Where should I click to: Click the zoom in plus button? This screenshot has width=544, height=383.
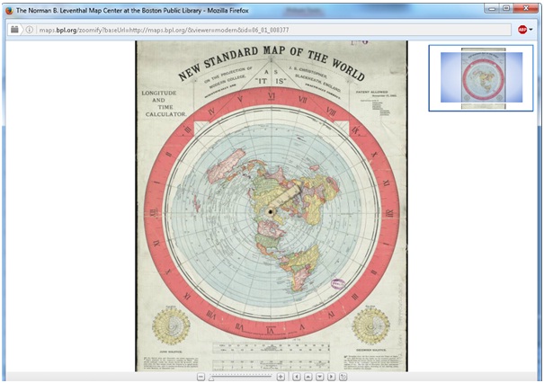click(281, 377)
